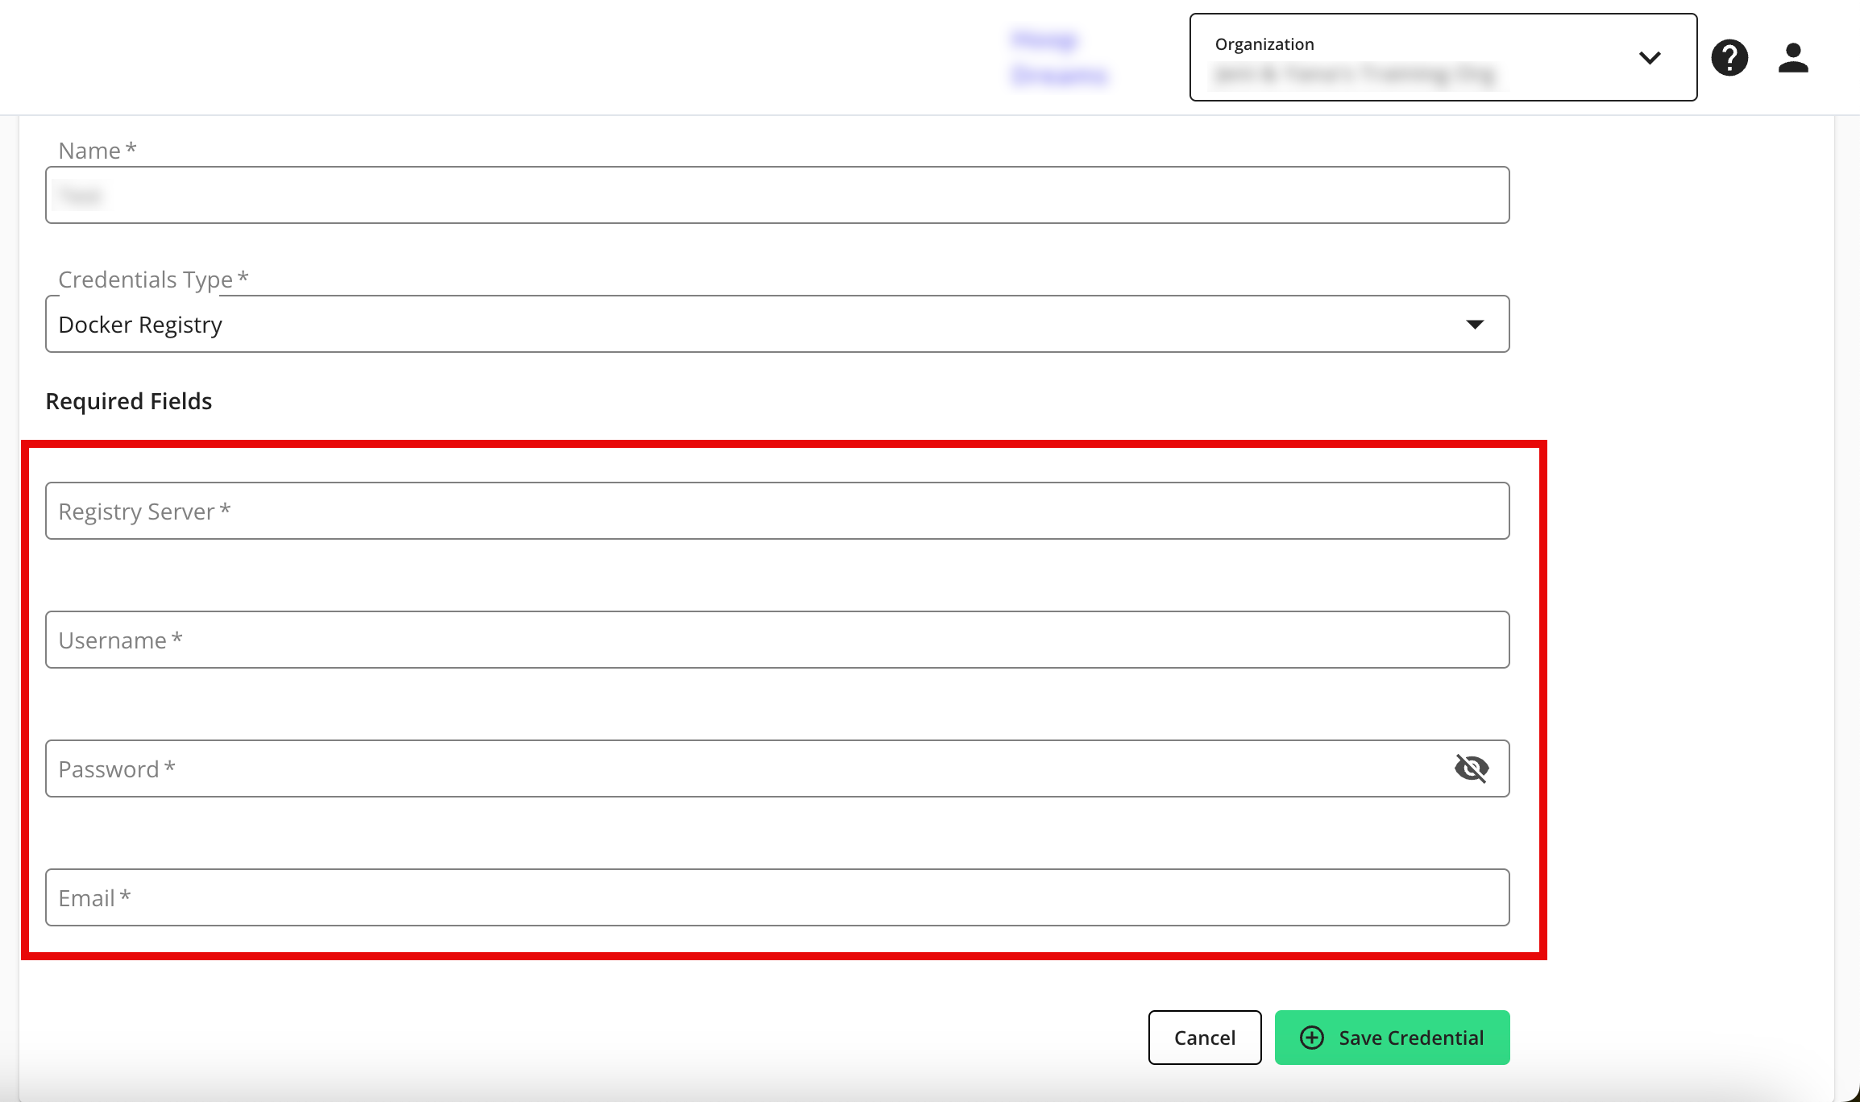1860x1102 pixels.
Task: Click the user account profile icon
Action: [1793, 58]
